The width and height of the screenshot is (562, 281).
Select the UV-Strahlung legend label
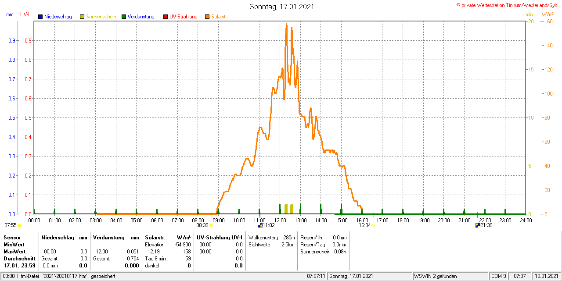[x=183, y=17]
